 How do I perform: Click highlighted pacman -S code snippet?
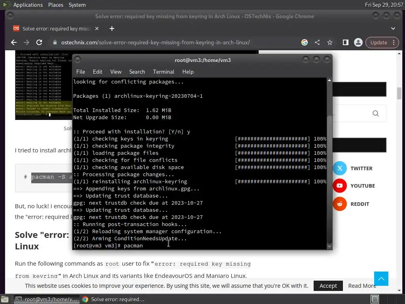click(52, 177)
